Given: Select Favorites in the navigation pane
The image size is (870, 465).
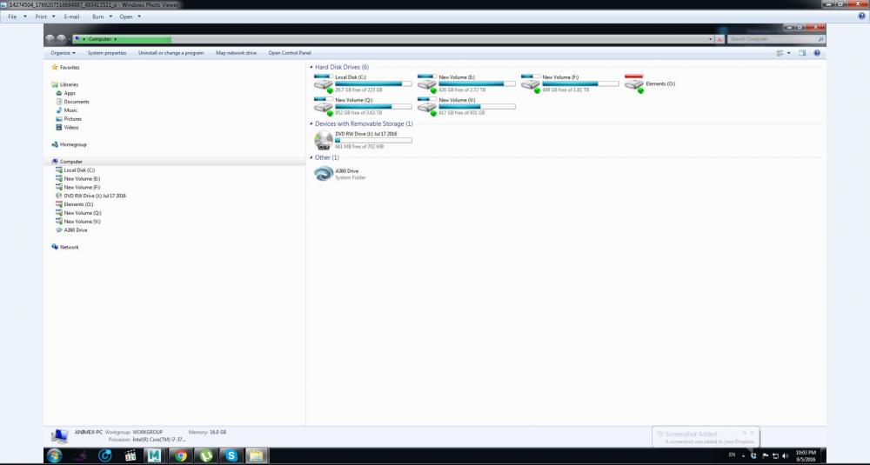Looking at the screenshot, I should [x=65, y=68].
